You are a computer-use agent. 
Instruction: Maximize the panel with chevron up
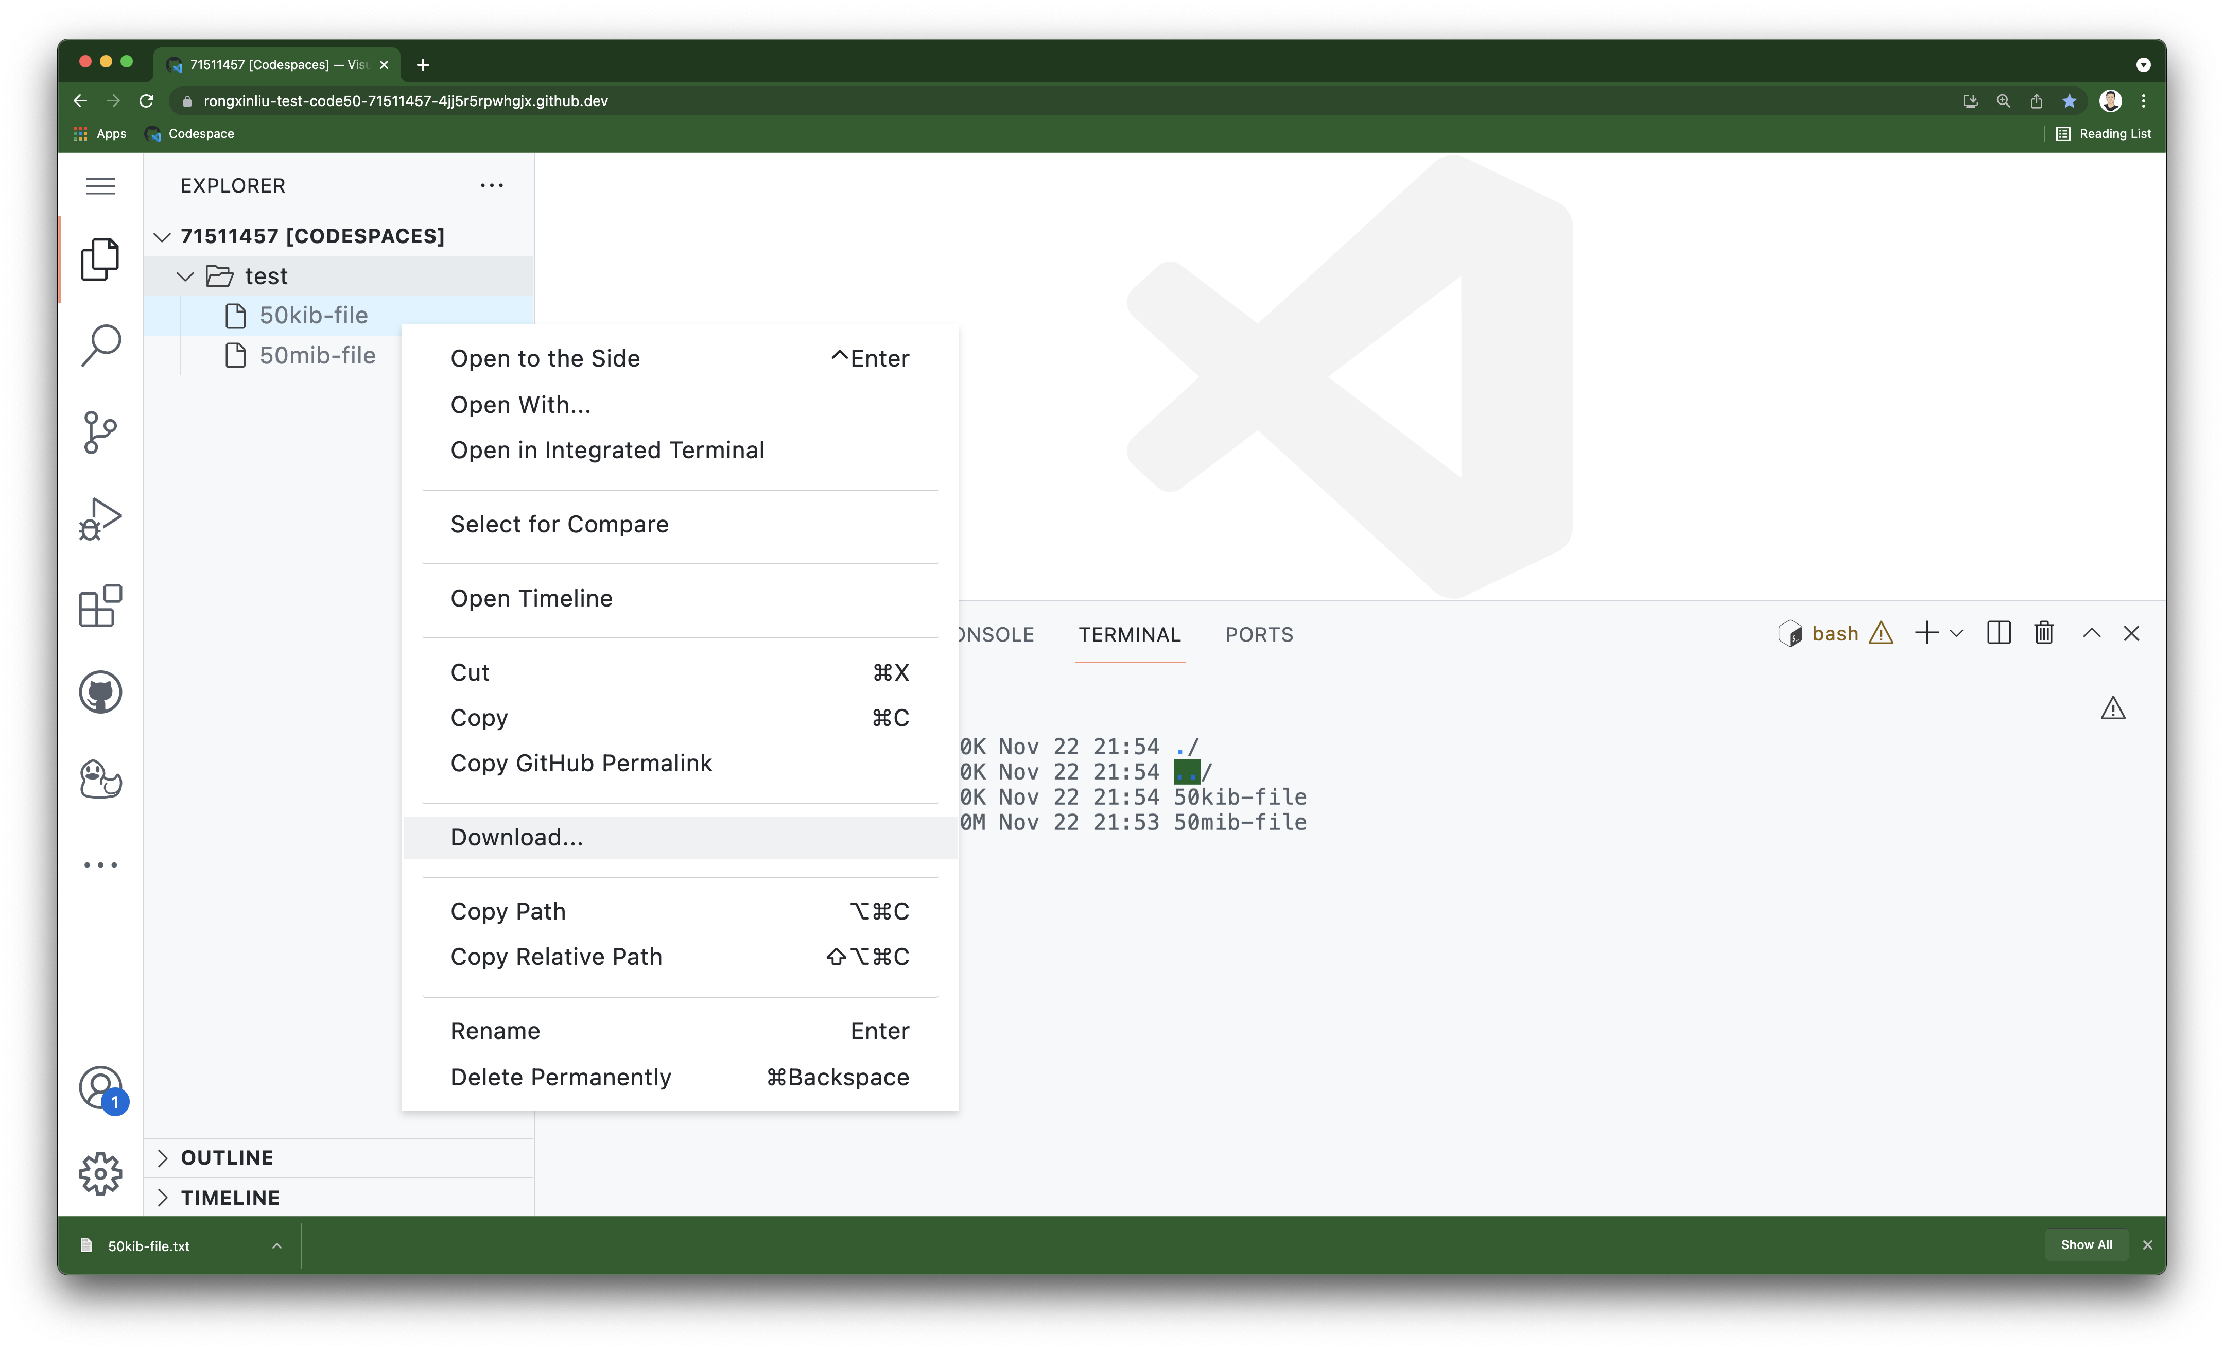point(2091,633)
